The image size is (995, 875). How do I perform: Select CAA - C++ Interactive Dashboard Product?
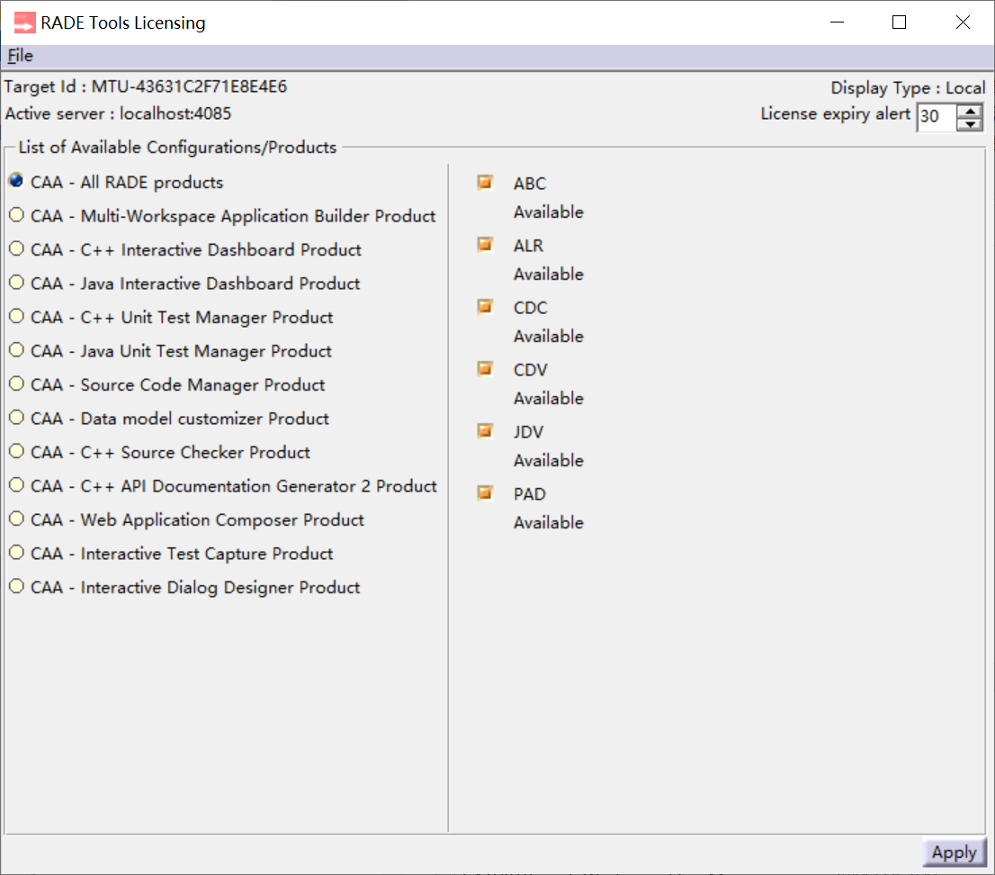click(15, 249)
